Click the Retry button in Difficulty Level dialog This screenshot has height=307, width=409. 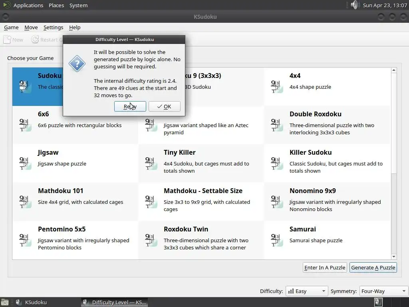point(130,106)
